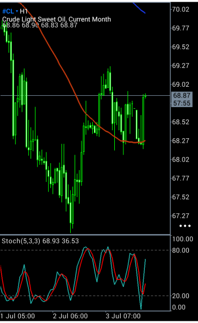Click the 70.02 price axis label

(180, 10)
